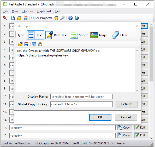
Task: Click the giveaway URL text in the editor
Action: pyautogui.click(x=42, y=55)
